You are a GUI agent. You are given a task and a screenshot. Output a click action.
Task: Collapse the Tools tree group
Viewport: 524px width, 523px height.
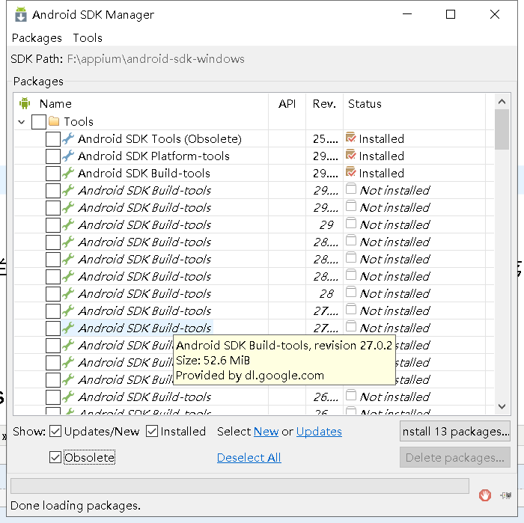(21, 121)
